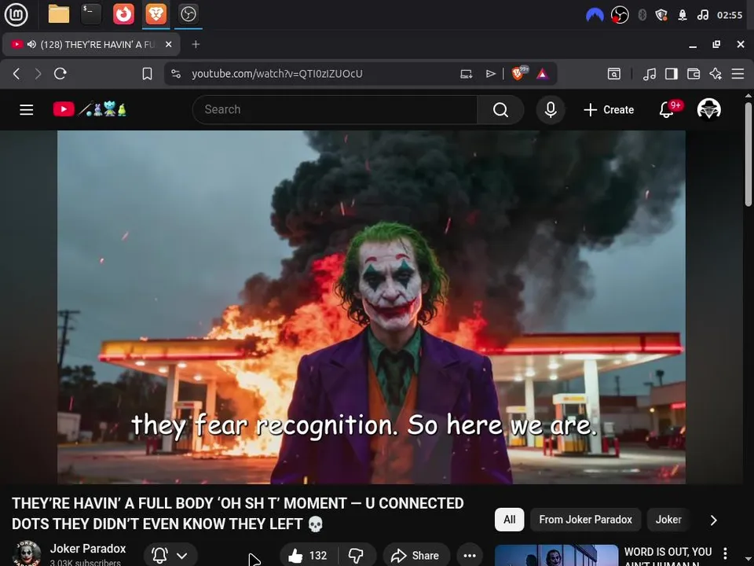Open the clock showing 02:55
754x566 pixels.
point(730,16)
